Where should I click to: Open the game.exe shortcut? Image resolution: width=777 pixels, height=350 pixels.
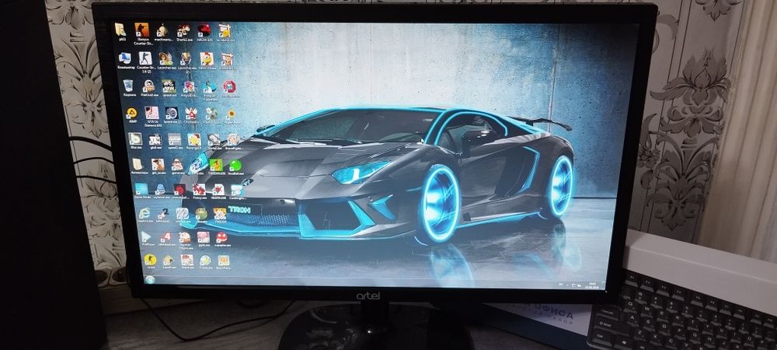point(177,165)
